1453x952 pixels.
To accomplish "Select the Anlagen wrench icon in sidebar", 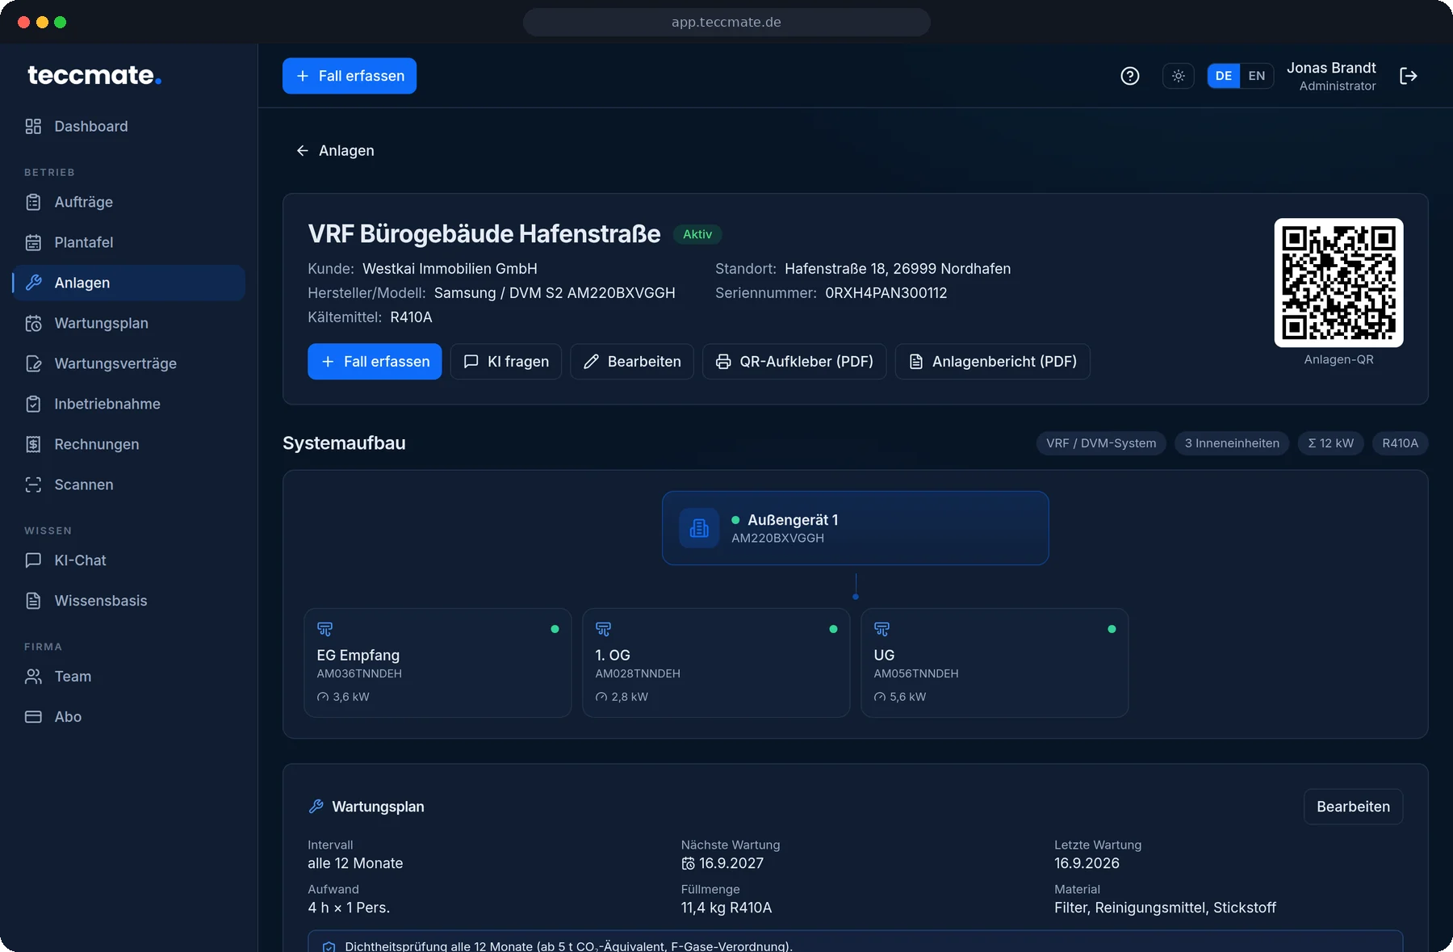I will click(33, 283).
